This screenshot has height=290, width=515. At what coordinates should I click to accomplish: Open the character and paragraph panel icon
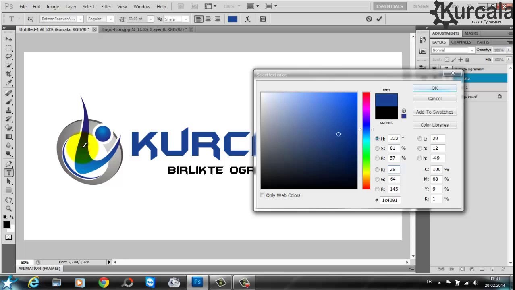coord(263,19)
